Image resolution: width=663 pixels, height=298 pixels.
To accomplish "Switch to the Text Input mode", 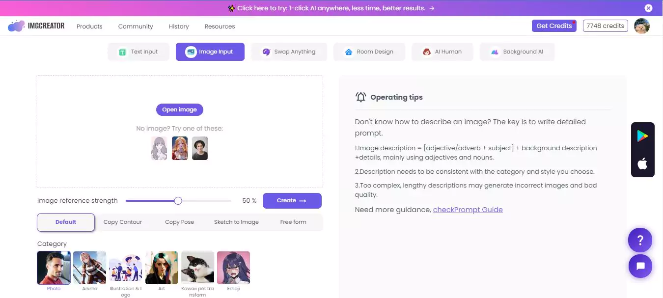I will [138, 52].
